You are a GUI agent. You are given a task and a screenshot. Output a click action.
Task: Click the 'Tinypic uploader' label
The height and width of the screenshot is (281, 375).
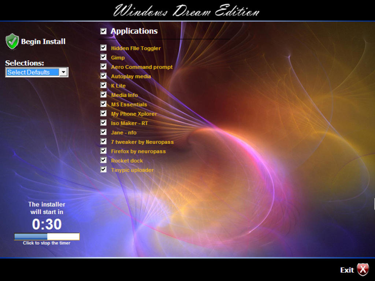[132, 170]
